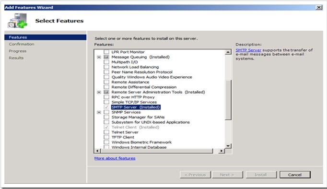Tick Windows Biometric Framework checkbox

point(106,142)
